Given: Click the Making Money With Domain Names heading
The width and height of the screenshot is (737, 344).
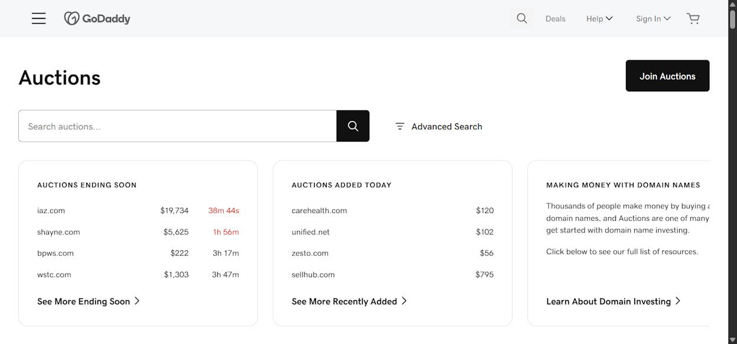Looking at the screenshot, I should (x=623, y=185).
